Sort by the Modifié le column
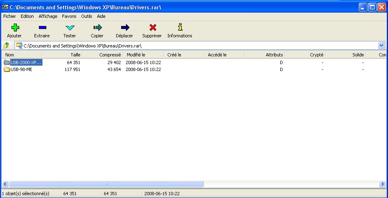The width and height of the screenshot is (388, 198). (143, 55)
